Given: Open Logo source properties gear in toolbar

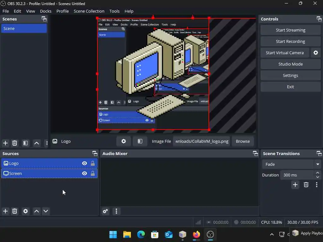Looking at the screenshot, I should (124, 141).
